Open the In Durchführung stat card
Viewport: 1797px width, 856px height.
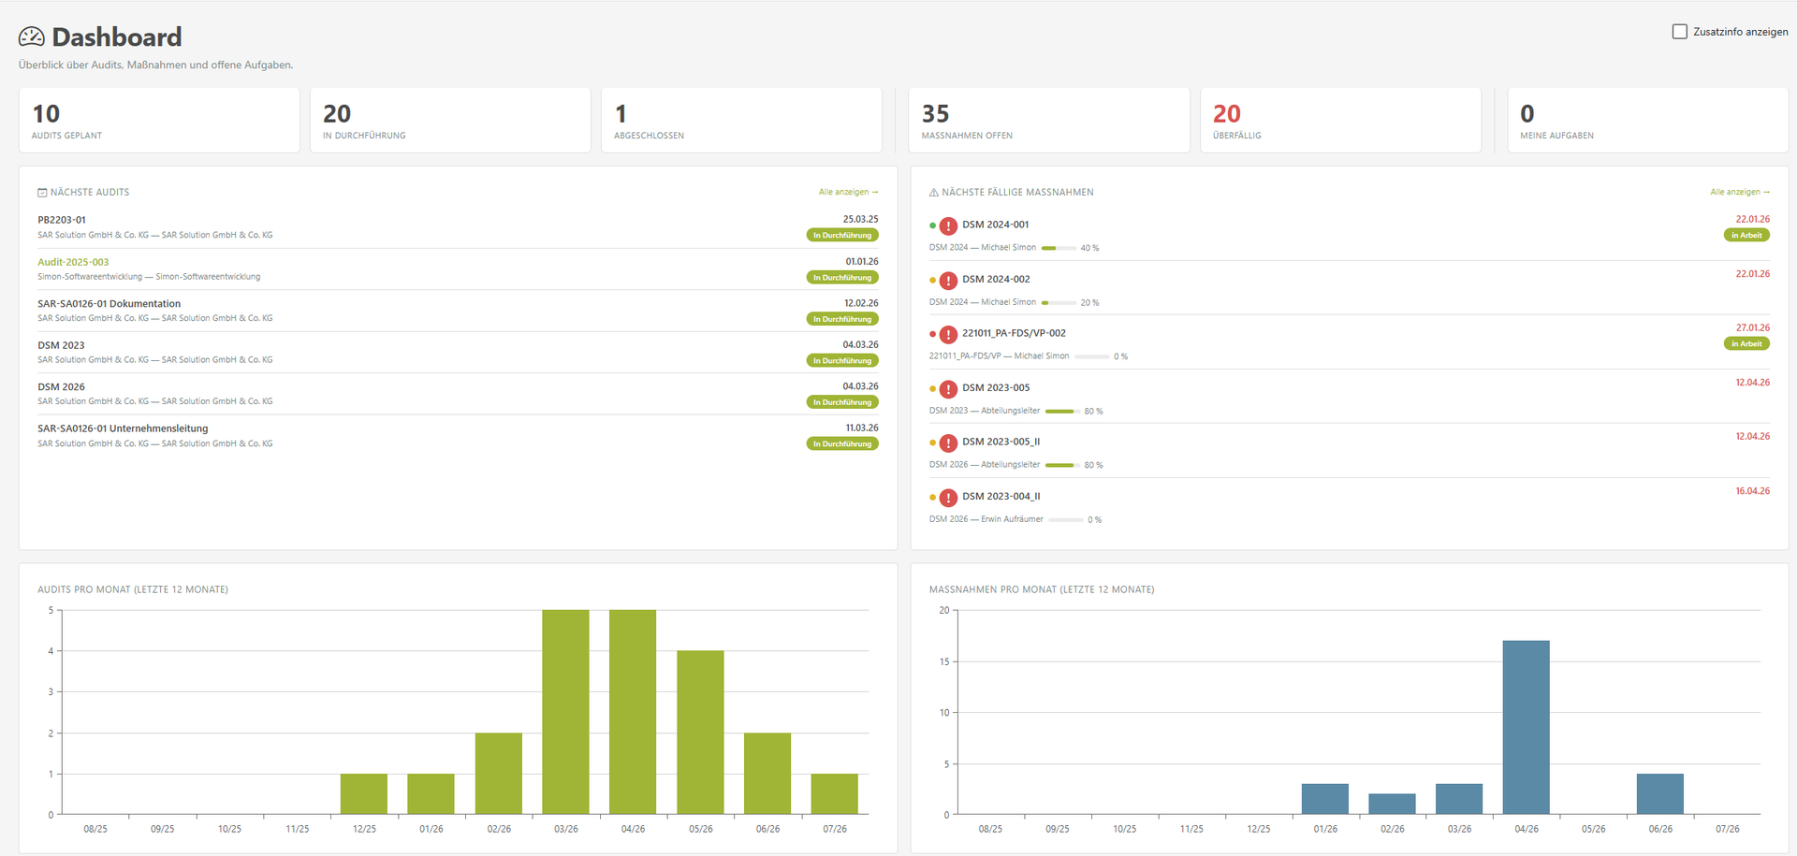point(450,120)
